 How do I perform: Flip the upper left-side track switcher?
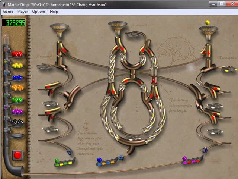click(x=52, y=88)
